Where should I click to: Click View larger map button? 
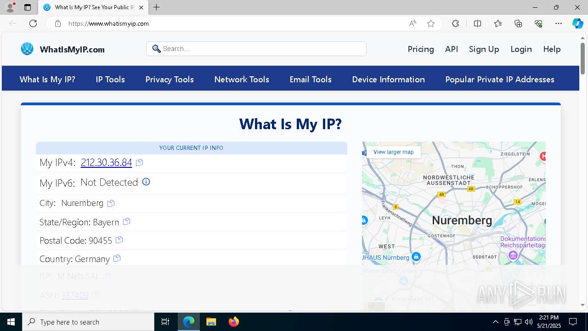tap(394, 152)
